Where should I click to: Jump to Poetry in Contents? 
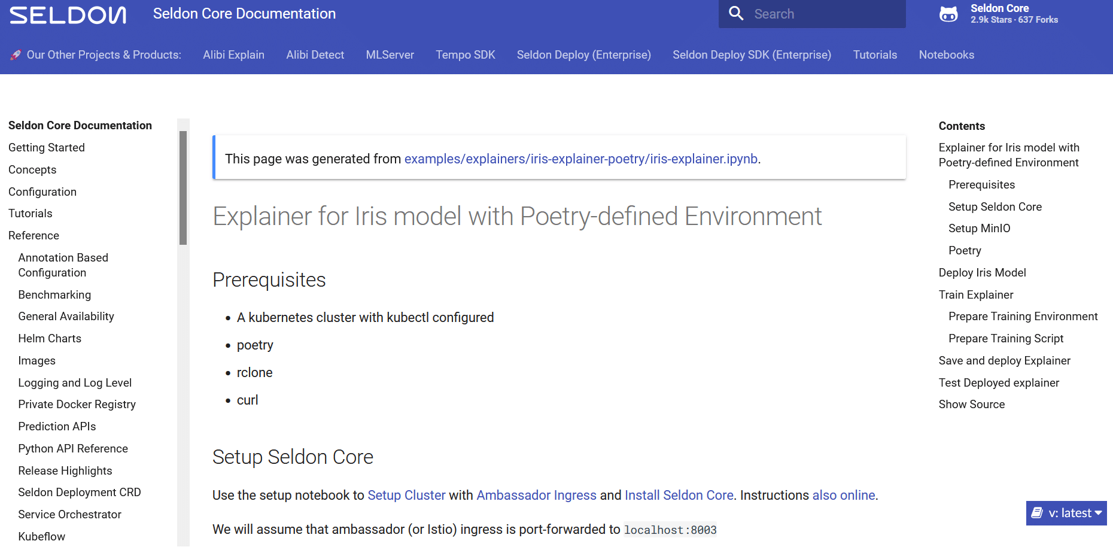pos(965,251)
